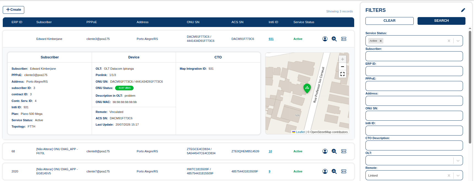The height and width of the screenshot is (181, 474).
Task: Focus the ERP ID filter input
Action: click(x=414, y=71)
